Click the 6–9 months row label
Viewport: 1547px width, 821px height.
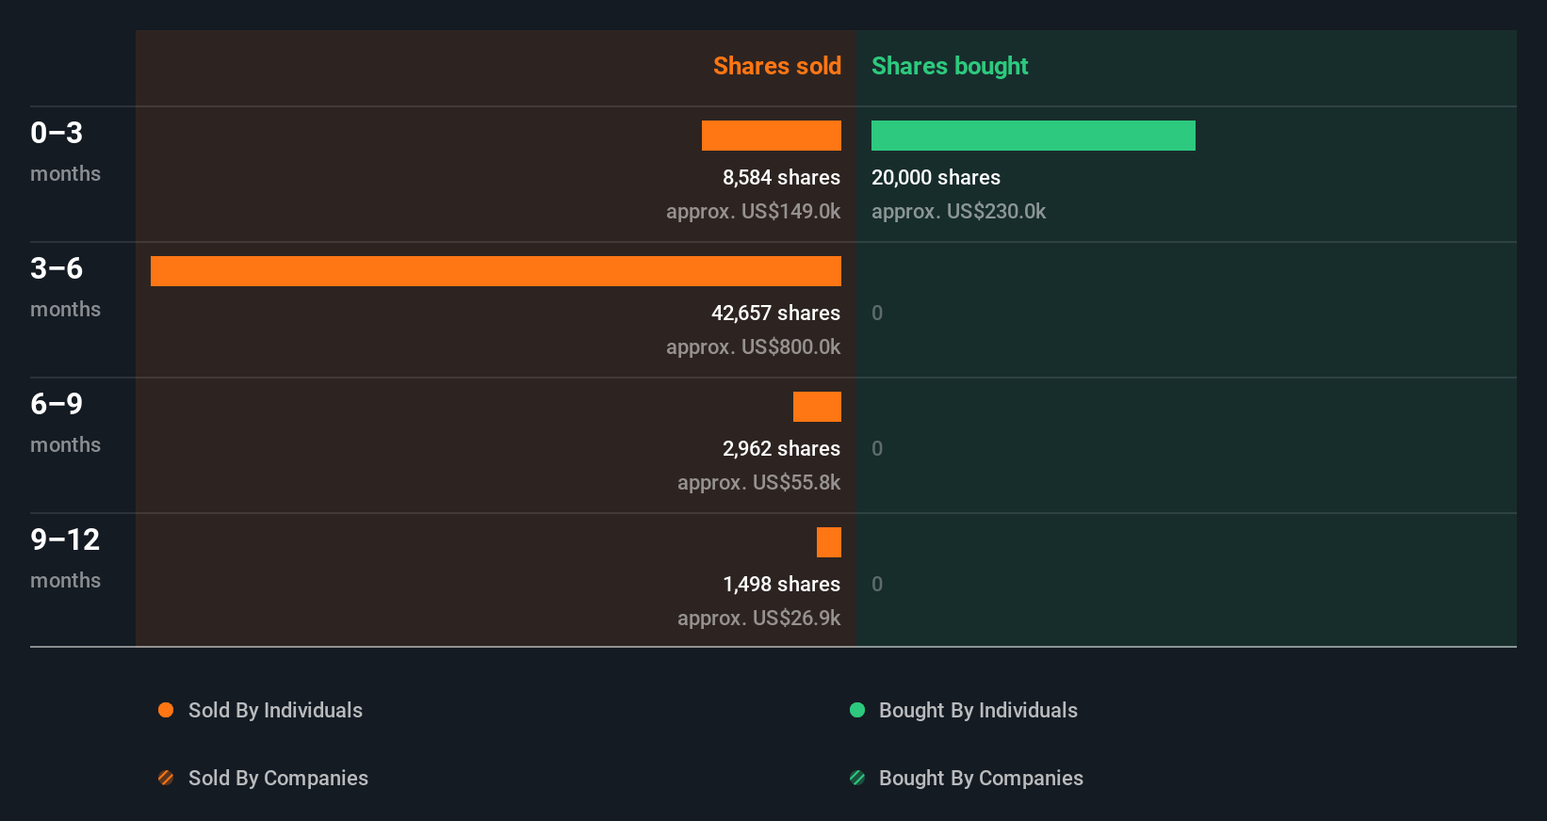tap(65, 422)
